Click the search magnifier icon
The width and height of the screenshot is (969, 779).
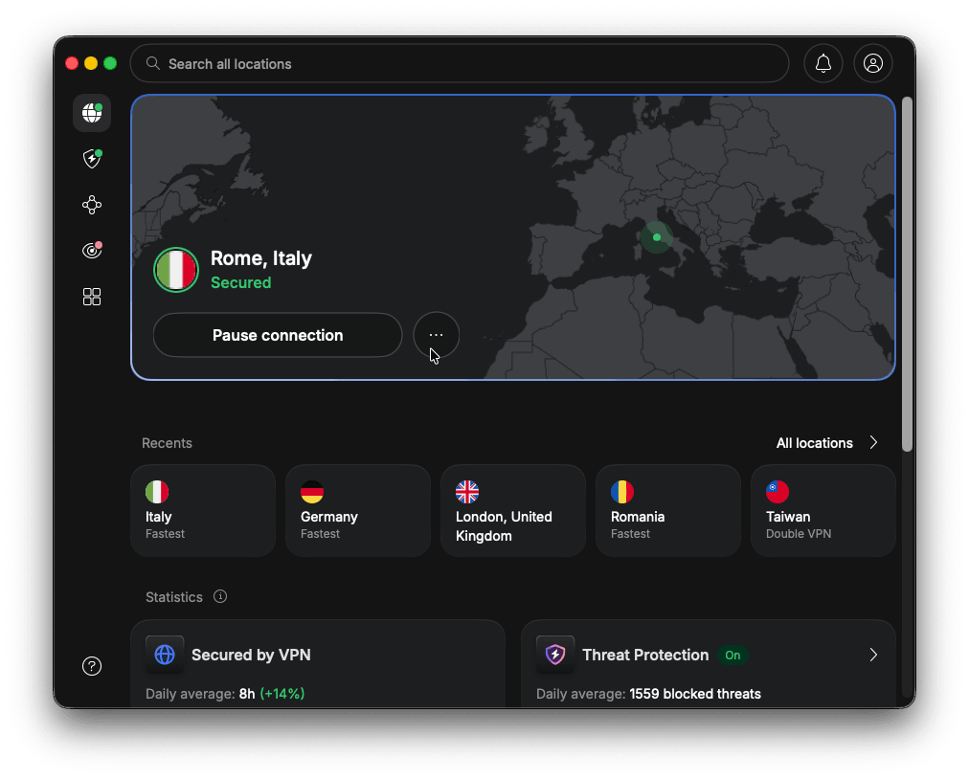(x=152, y=63)
